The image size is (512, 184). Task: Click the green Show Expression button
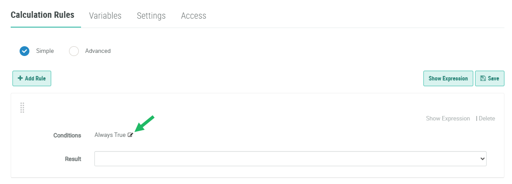coord(448,78)
